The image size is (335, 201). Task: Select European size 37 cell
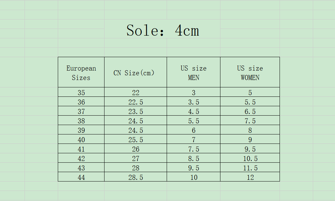(81, 111)
